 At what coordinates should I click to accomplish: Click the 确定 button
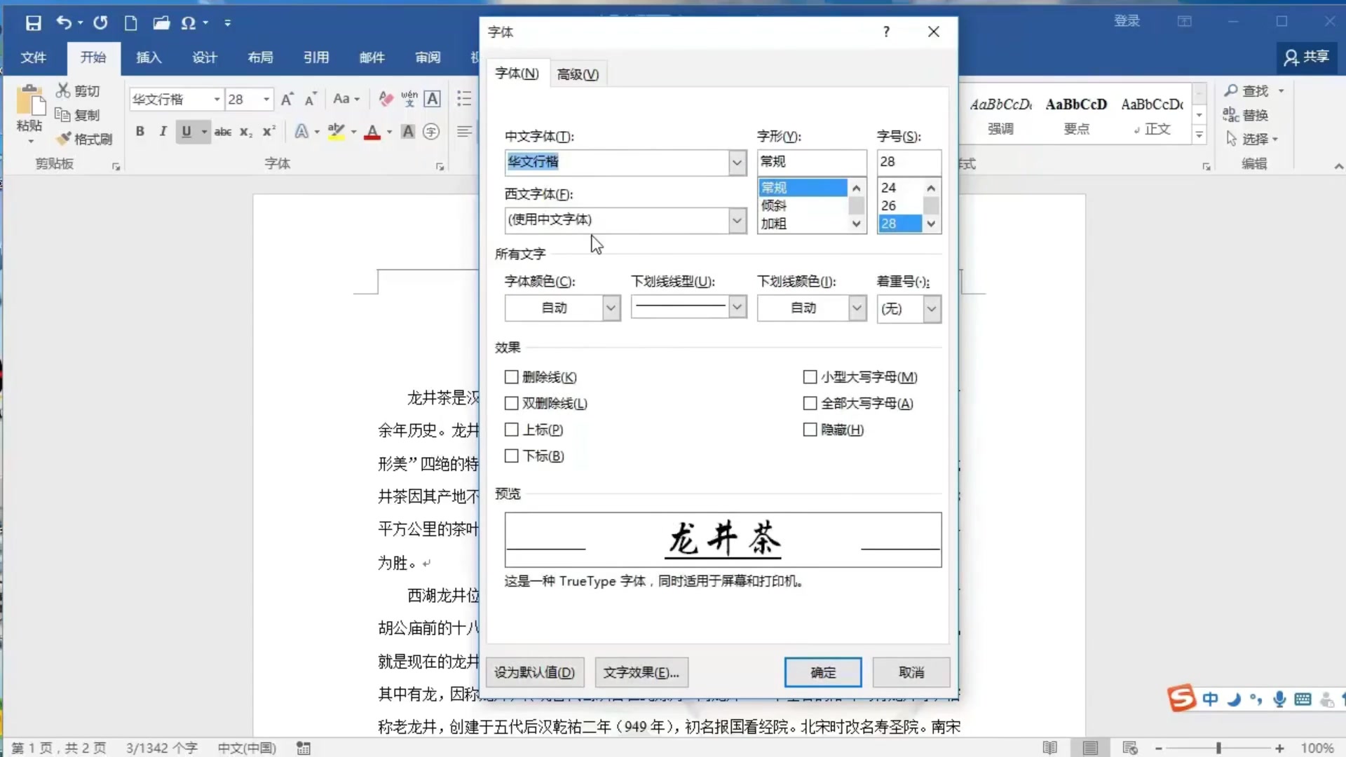click(823, 672)
